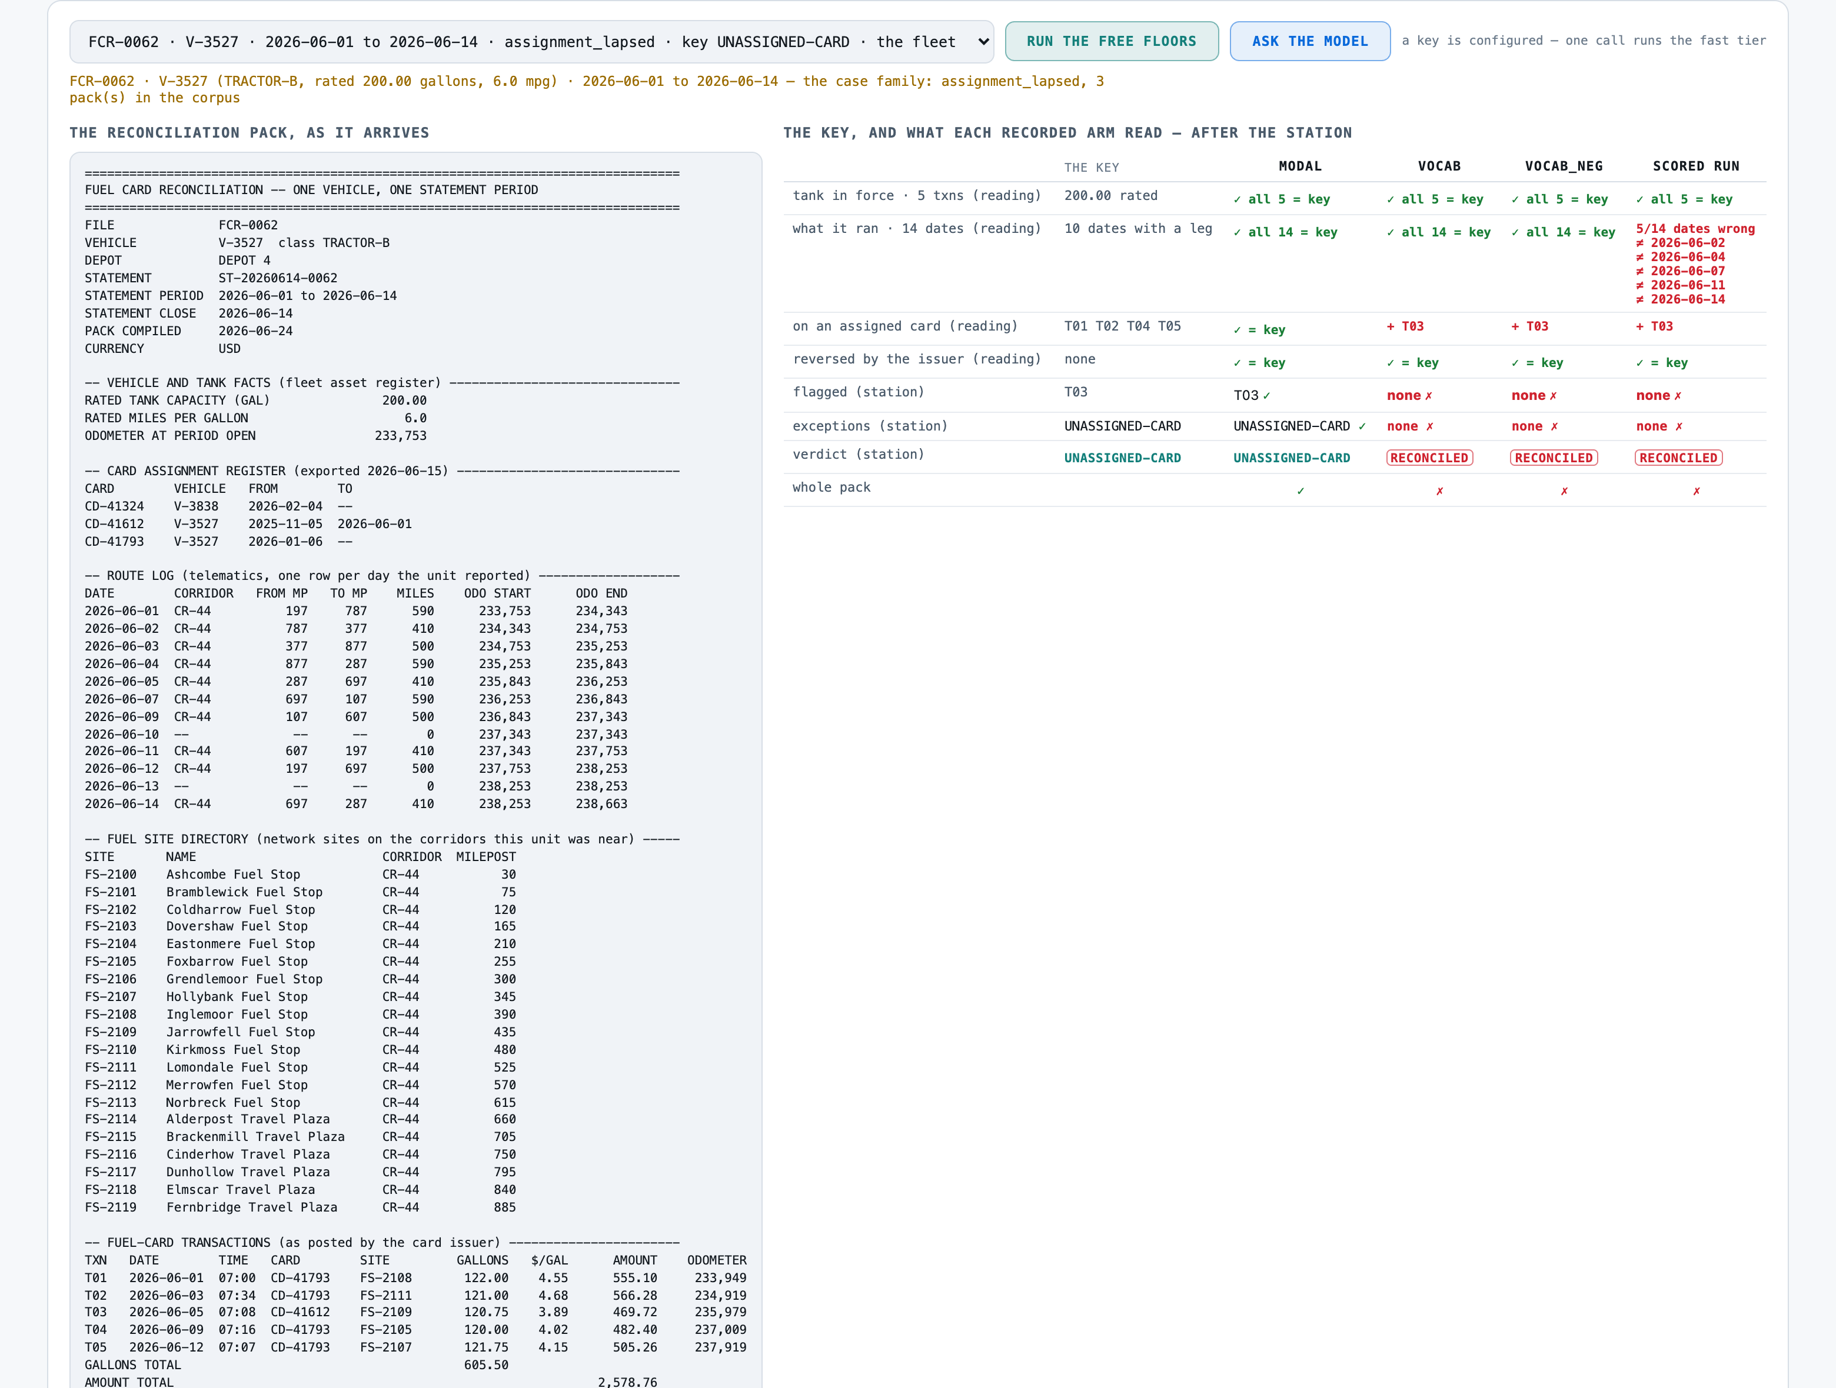Click the RECONCILED badge in the VOCAB column

pos(1429,458)
